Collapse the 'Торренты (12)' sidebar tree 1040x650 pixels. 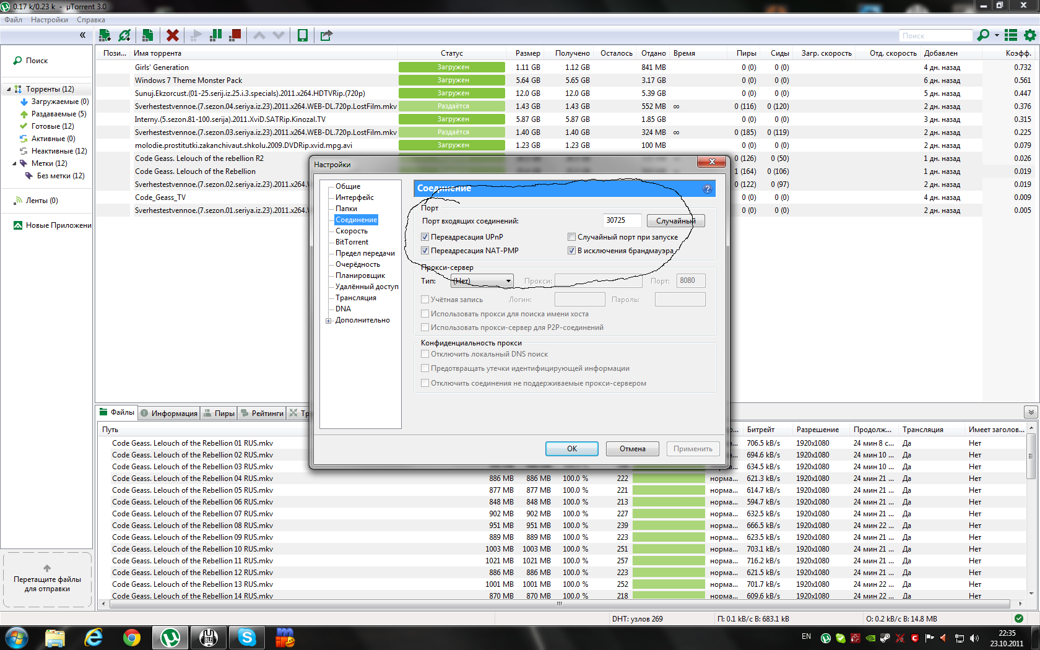(9, 89)
